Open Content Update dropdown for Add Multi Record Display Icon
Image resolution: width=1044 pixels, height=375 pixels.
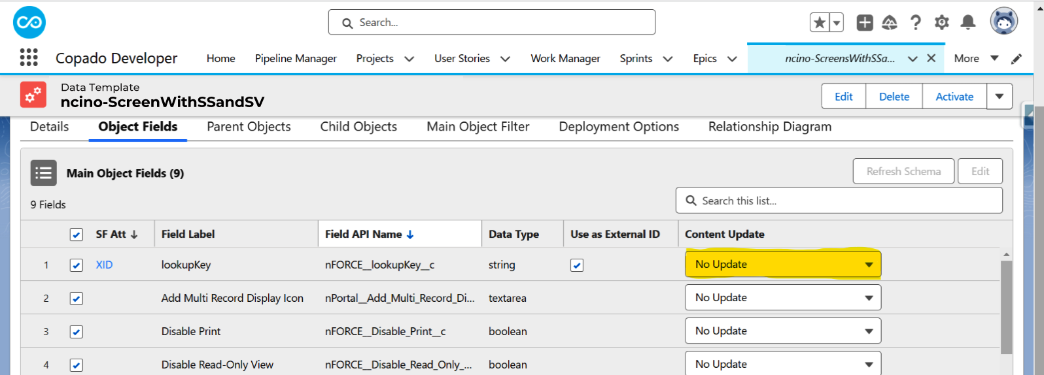[783, 298]
